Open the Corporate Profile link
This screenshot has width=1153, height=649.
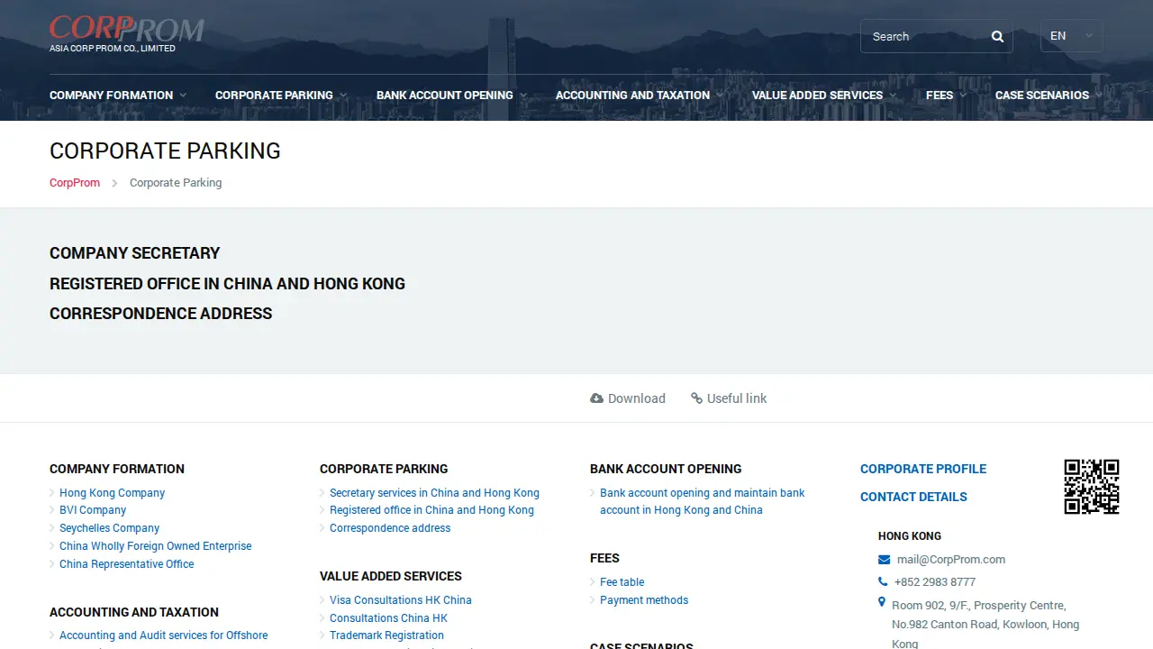(923, 469)
